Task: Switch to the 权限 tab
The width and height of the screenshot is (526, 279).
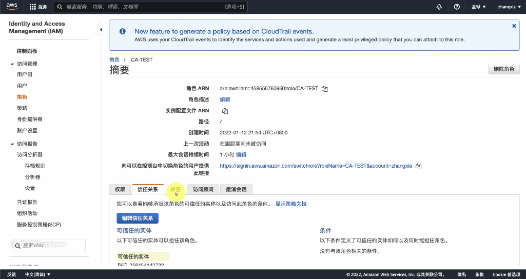Action: click(x=120, y=189)
